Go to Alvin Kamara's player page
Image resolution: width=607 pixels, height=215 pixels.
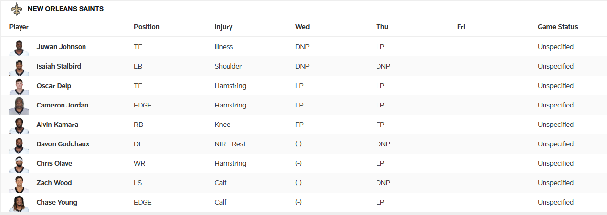pyautogui.click(x=57, y=125)
